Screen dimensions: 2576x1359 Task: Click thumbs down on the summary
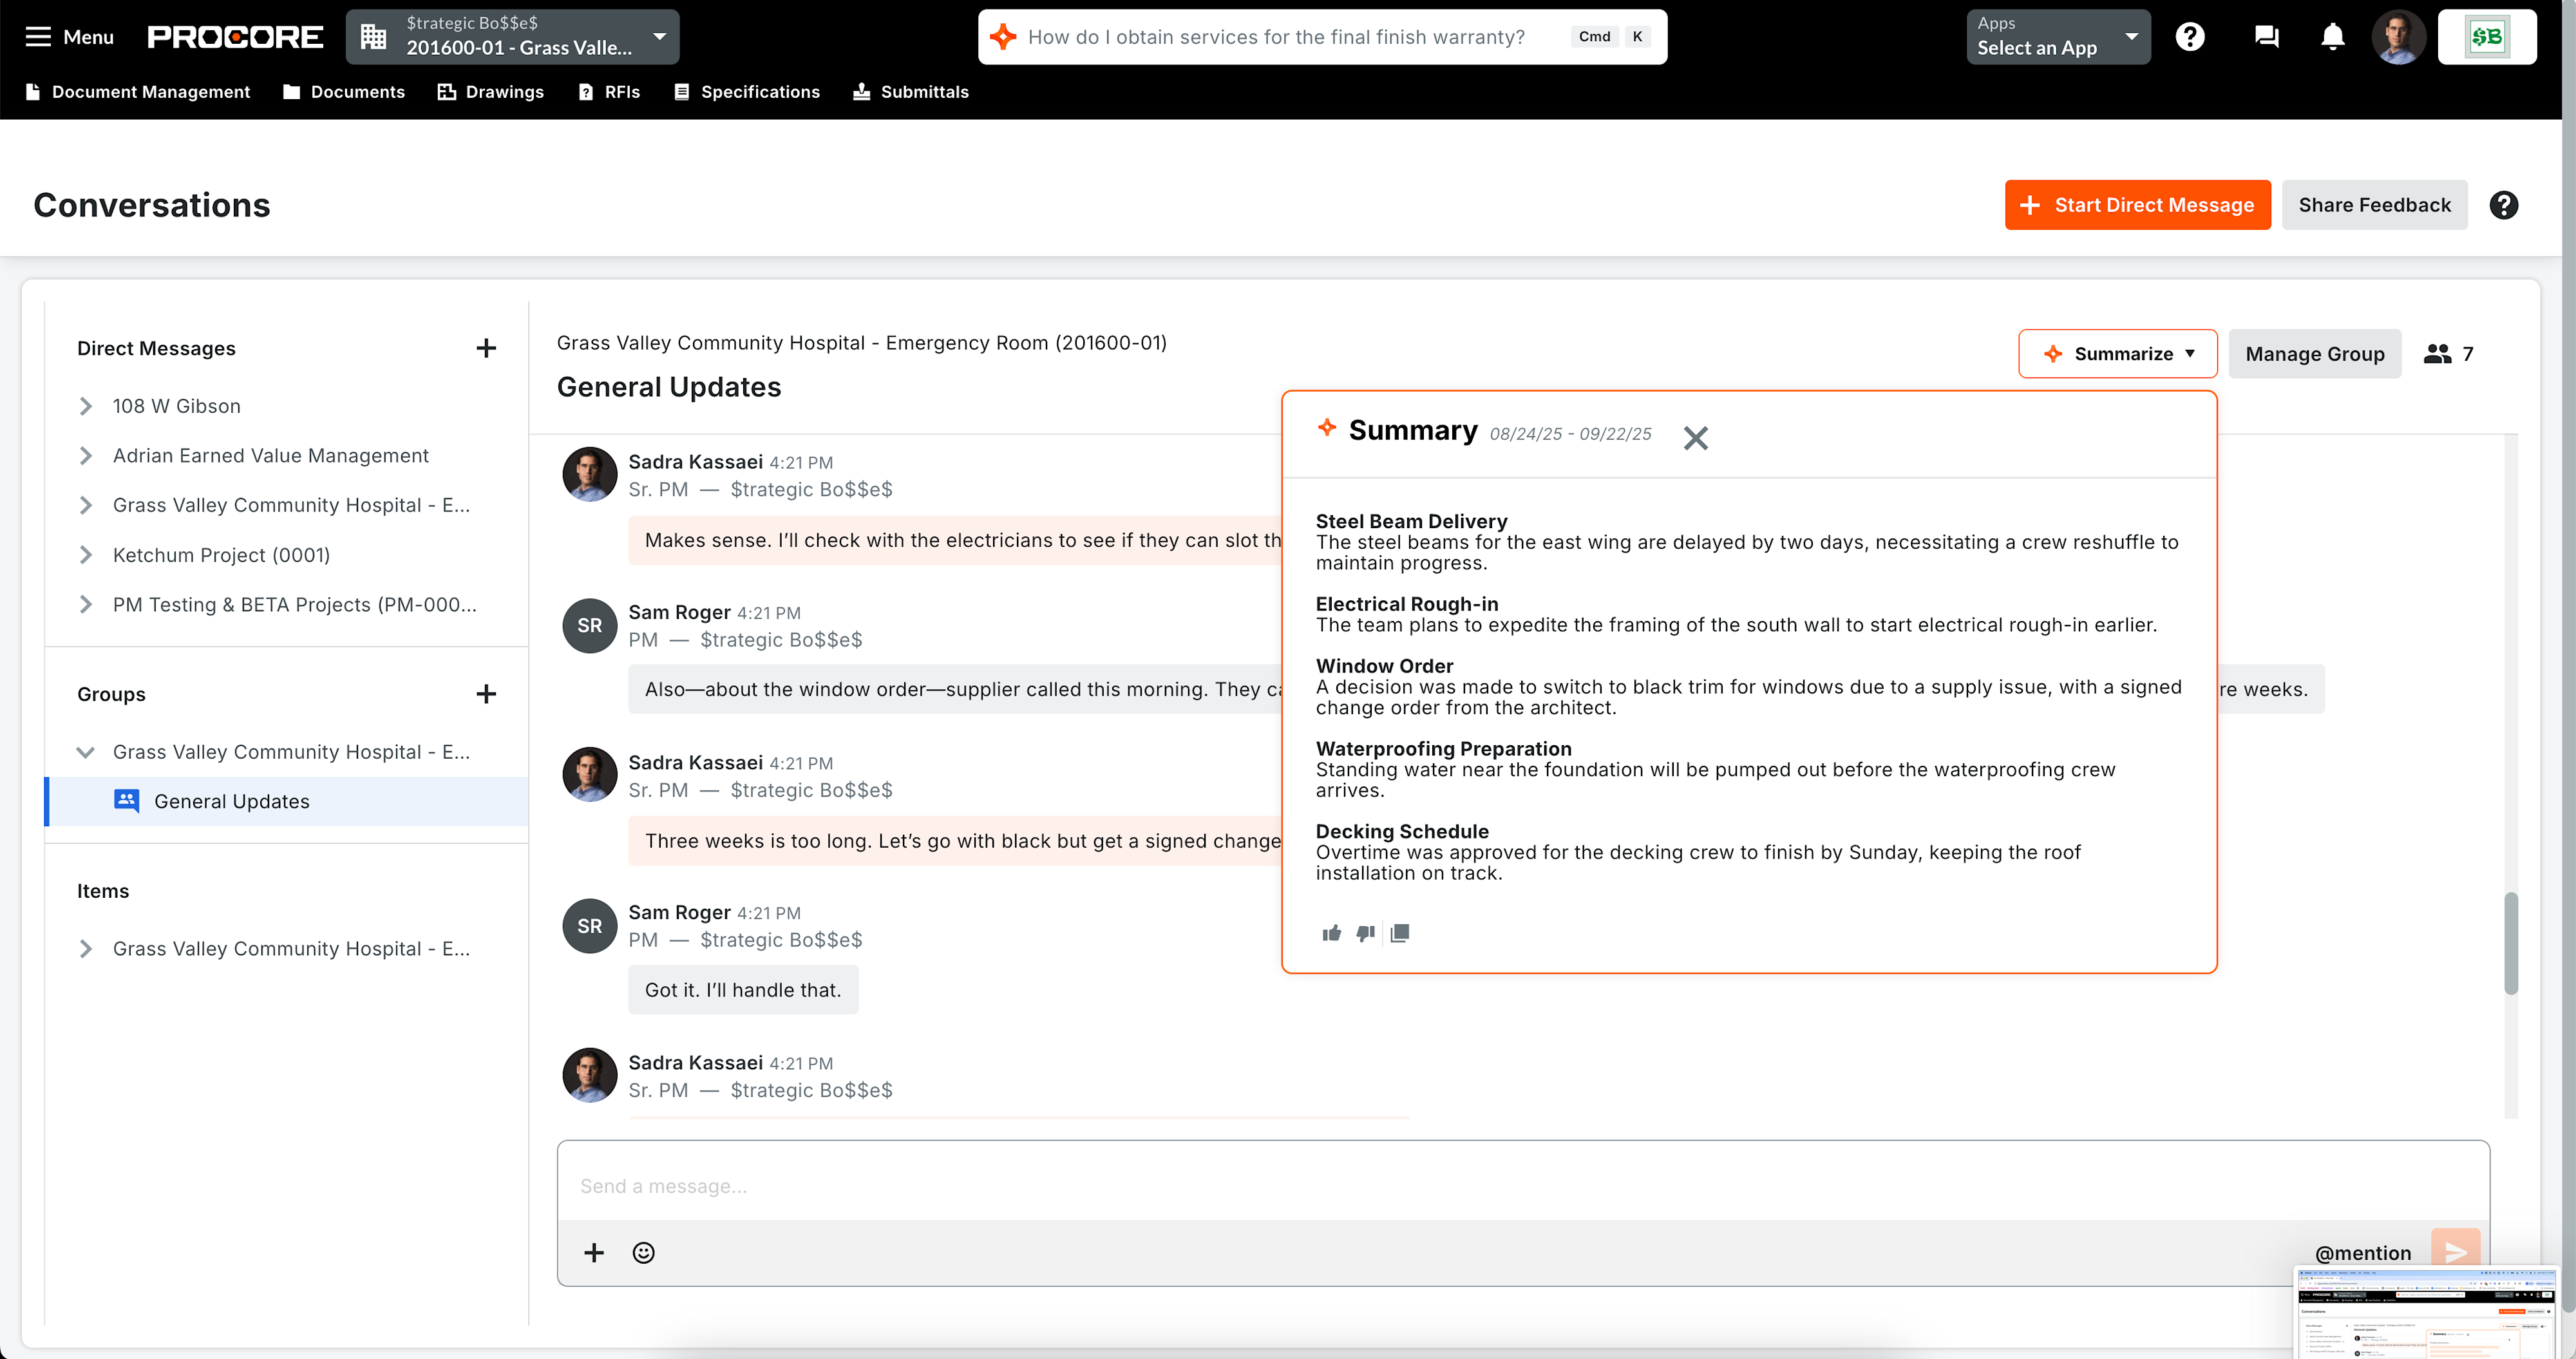tap(1365, 933)
